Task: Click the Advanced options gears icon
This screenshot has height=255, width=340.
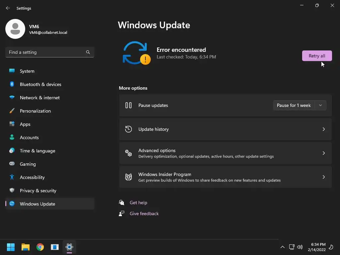Action: pos(128,153)
